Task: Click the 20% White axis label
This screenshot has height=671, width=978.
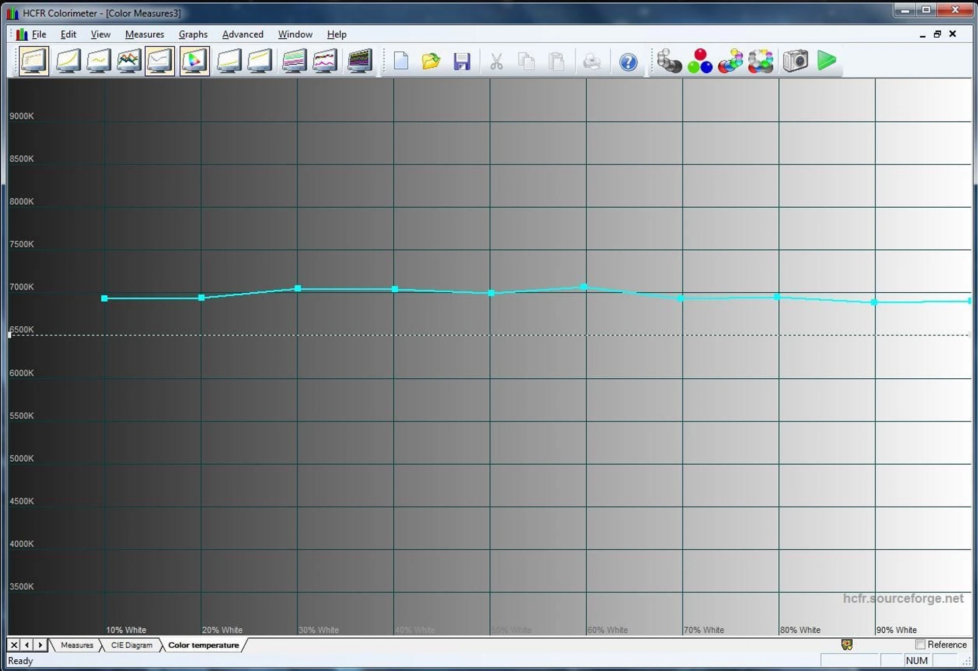Action: [x=222, y=630]
